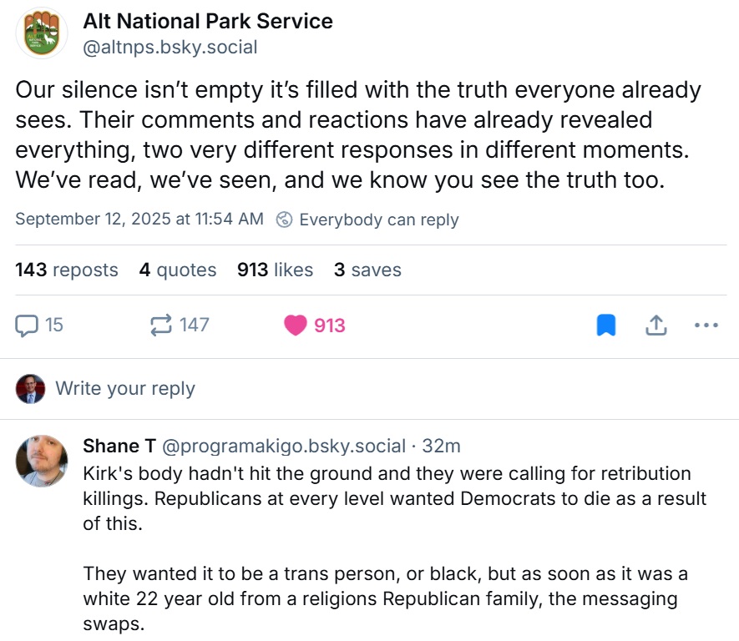Image resolution: width=739 pixels, height=641 pixels.
Task: Open the Alt National Park Service profile name
Action: coord(208,21)
